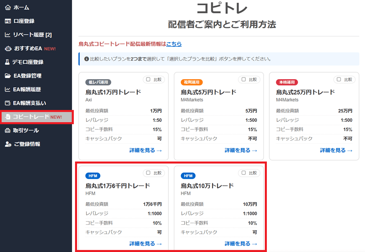Click the 鳥丸式1万円トレード title
Image resolution: width=365 pixels, height=252 pixels.
tap(113, 92)
